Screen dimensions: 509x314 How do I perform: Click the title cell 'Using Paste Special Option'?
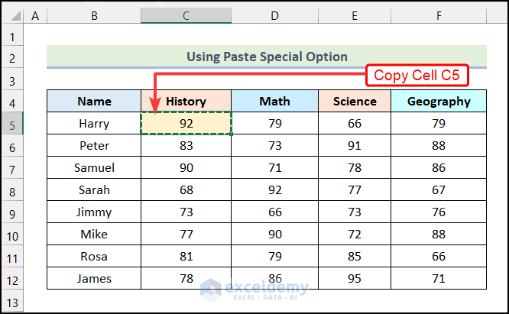coord(267,57)
